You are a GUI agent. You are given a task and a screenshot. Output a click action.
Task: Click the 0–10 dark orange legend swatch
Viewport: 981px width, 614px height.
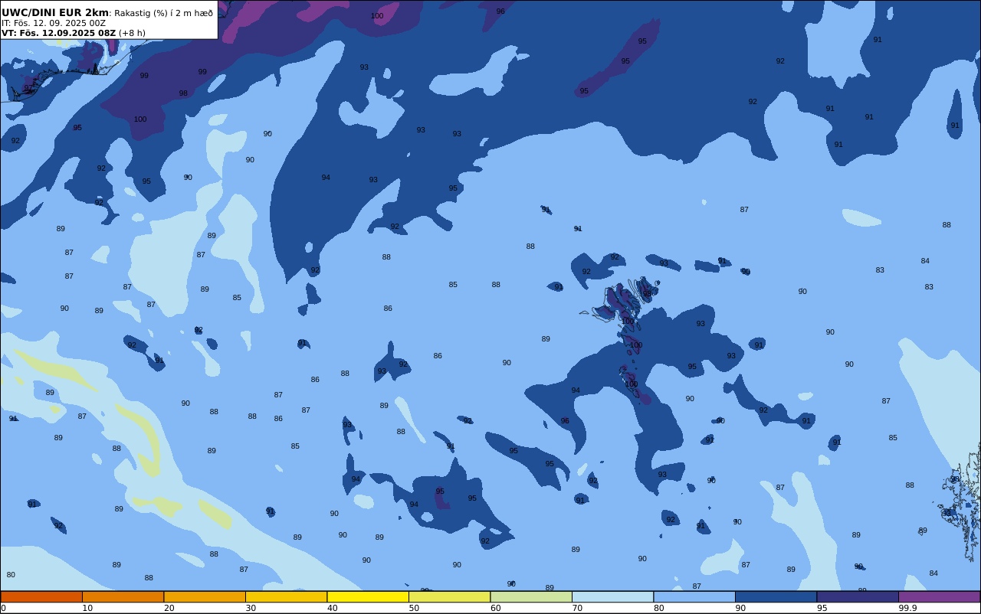point(41,596)
